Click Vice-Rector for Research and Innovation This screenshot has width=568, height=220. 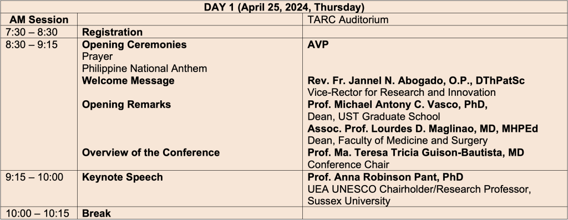click(x=402, y=93)
